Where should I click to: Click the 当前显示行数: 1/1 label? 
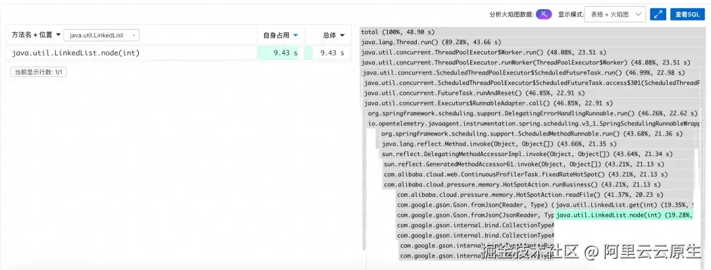39,72
